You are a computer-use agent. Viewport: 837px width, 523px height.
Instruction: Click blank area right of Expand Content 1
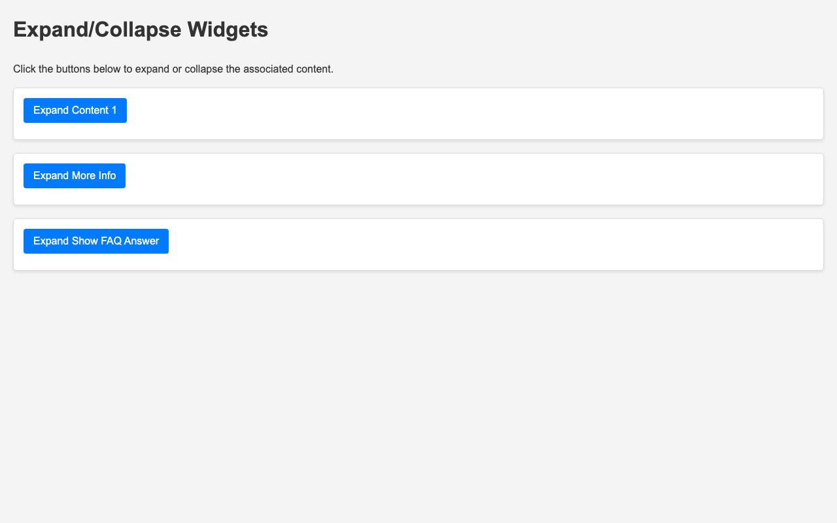coord(458,114)
